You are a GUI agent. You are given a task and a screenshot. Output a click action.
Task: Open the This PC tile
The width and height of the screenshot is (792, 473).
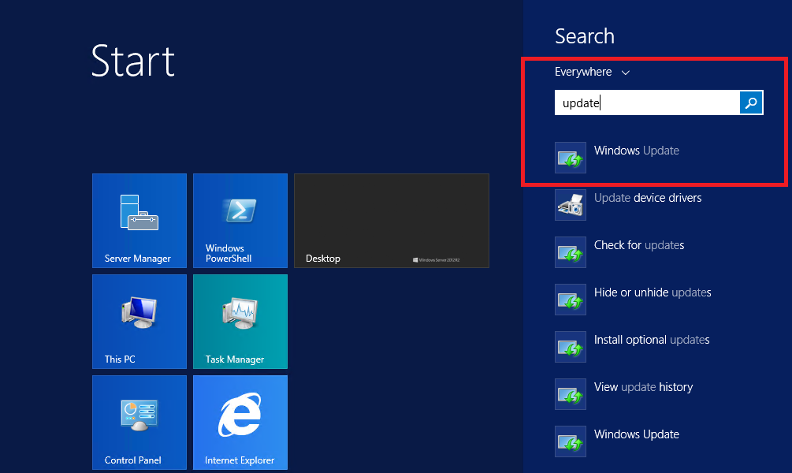[x=139, y=322]
